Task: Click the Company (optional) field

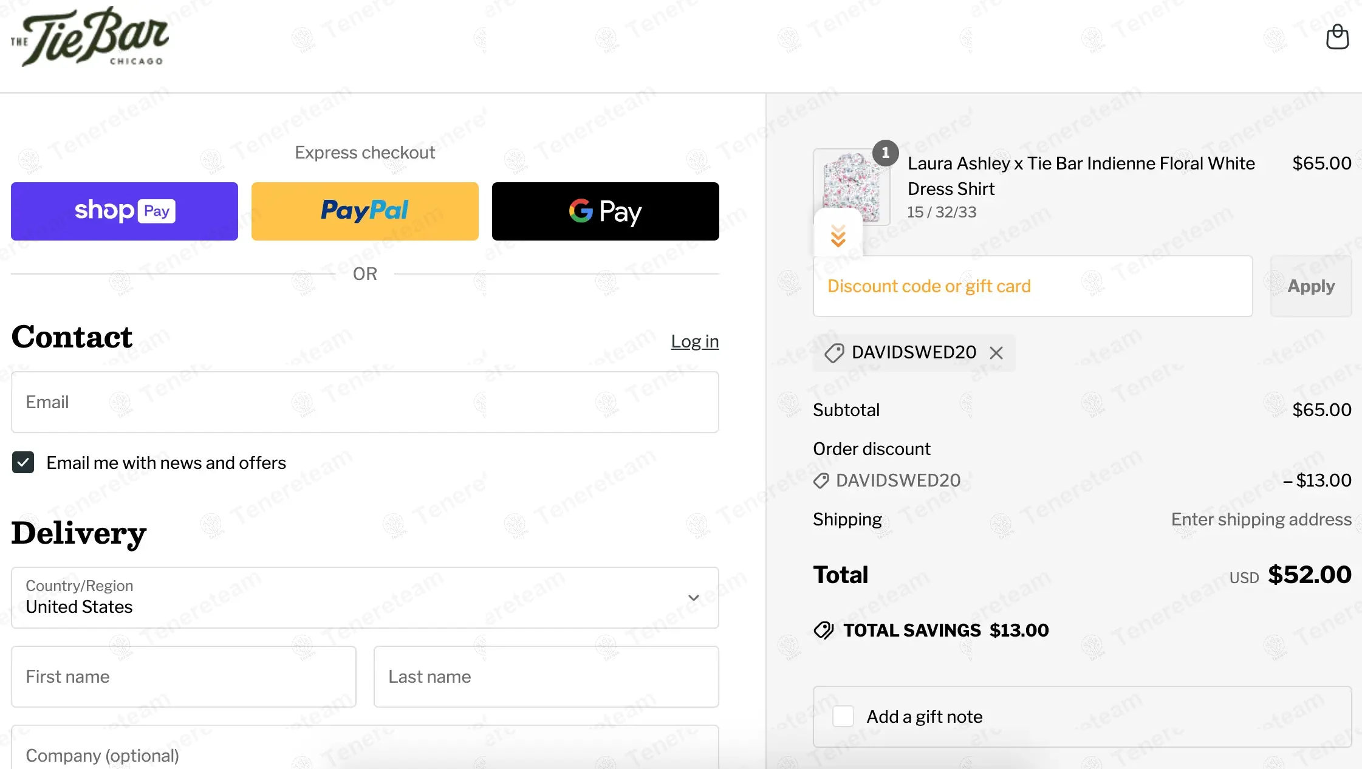Action: click(365, 753)
